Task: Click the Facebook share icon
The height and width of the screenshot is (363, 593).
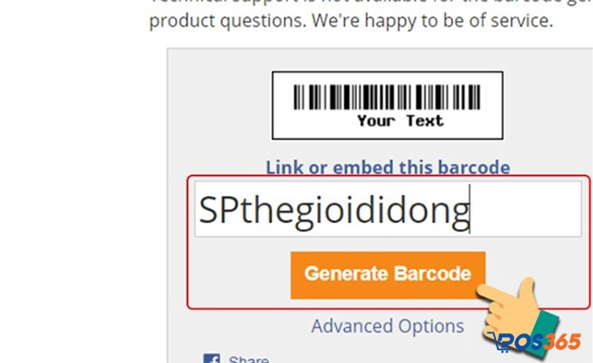Action: [212, 359]
